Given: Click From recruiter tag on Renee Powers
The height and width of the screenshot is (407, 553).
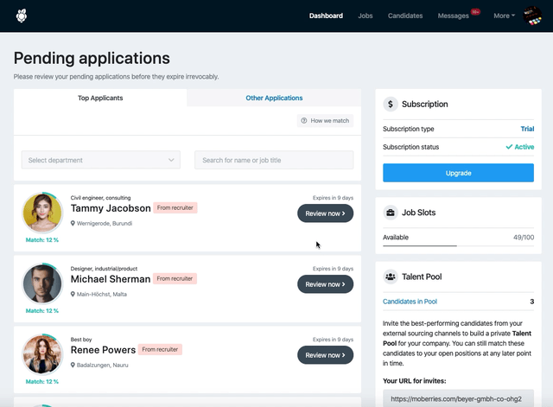Looking at the screenshot, I should tap(160, 349).
